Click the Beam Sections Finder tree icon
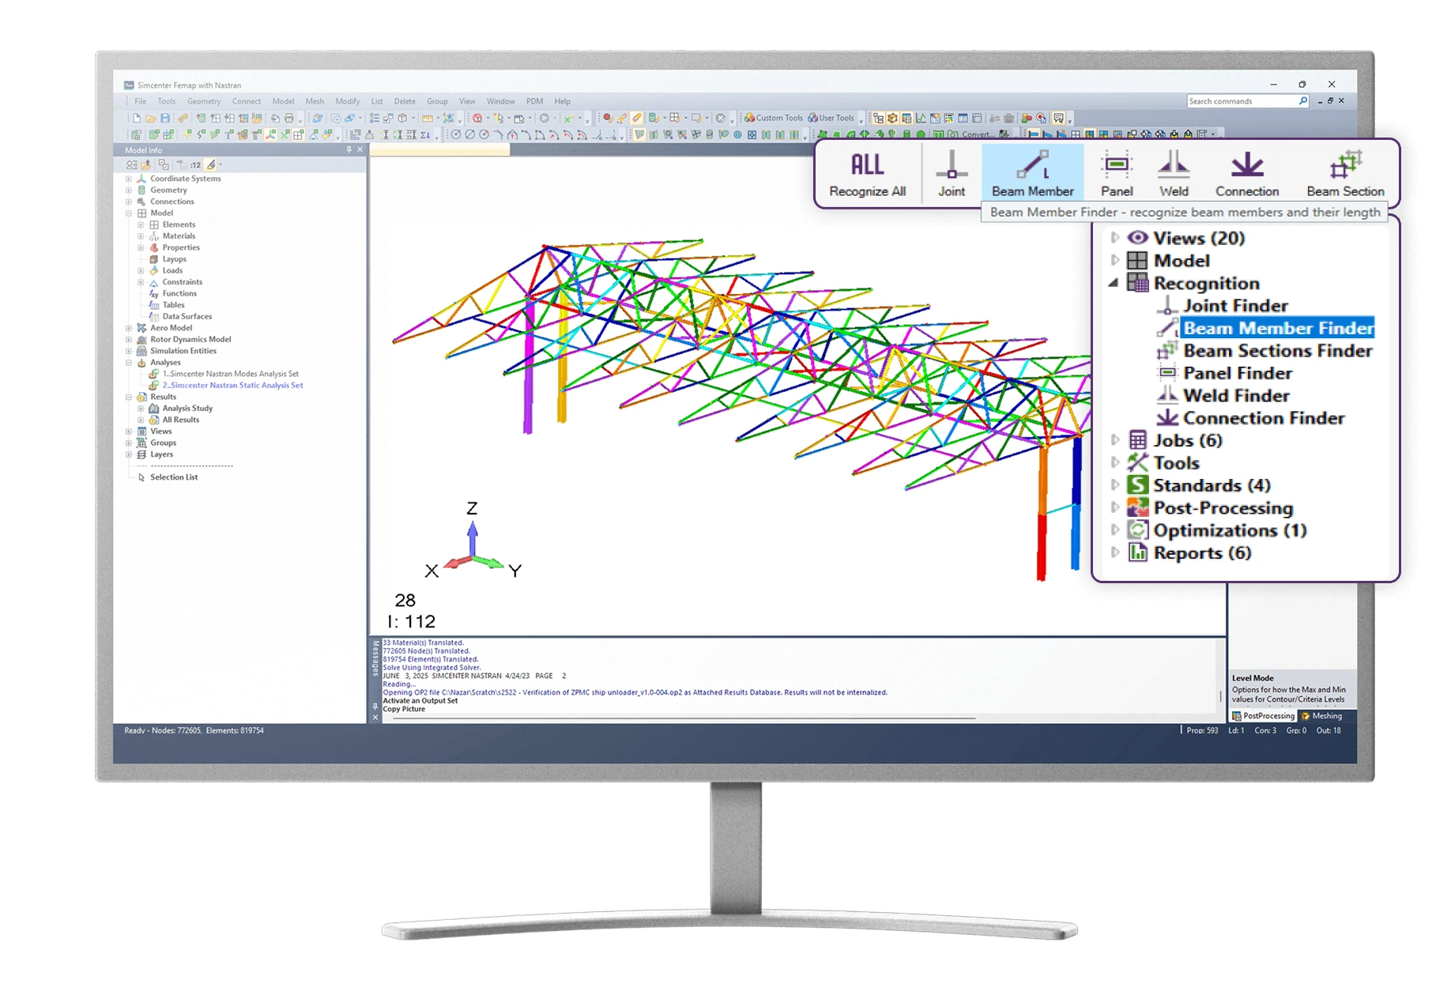 (x=1166, y=351)
